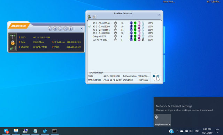Open MediaTek advanced settings gear icon
Image resolution: width=223 pixels, height=135 pixels.
pos(66,29)
